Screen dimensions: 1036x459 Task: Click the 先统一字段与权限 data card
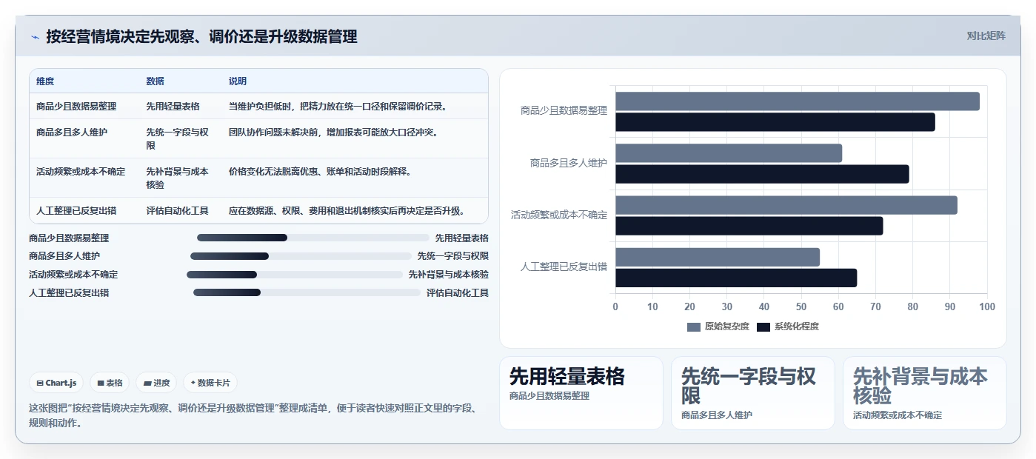pyautogui.click(x=753, y=393)
